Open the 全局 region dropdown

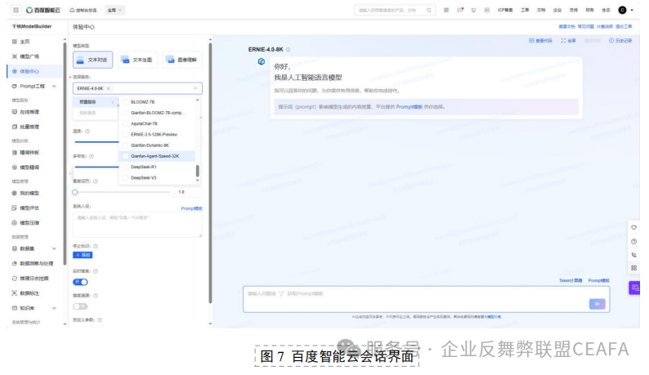coord(114,10)
